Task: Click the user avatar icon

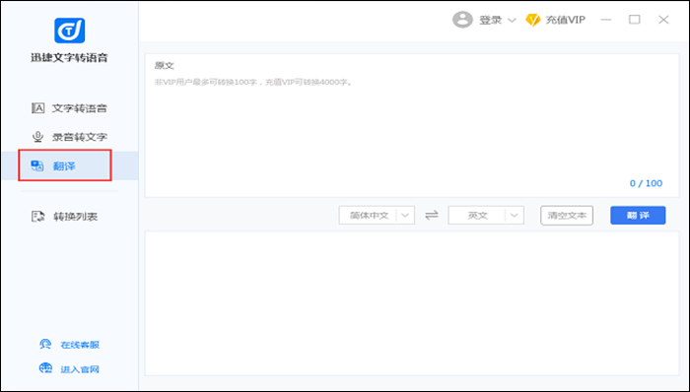Action: (462, 20)
